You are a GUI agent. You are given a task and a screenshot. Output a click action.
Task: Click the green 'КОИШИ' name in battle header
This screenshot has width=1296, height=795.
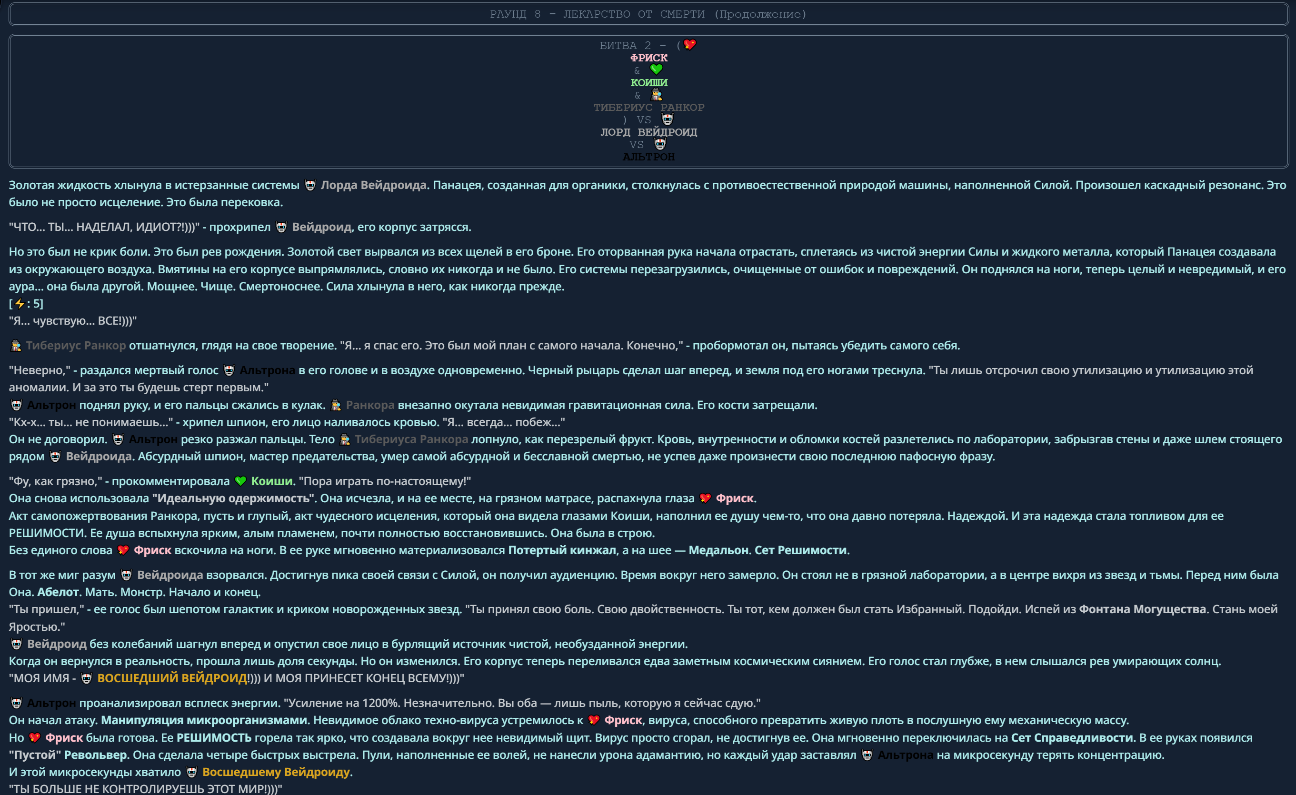tap(648, 82)
